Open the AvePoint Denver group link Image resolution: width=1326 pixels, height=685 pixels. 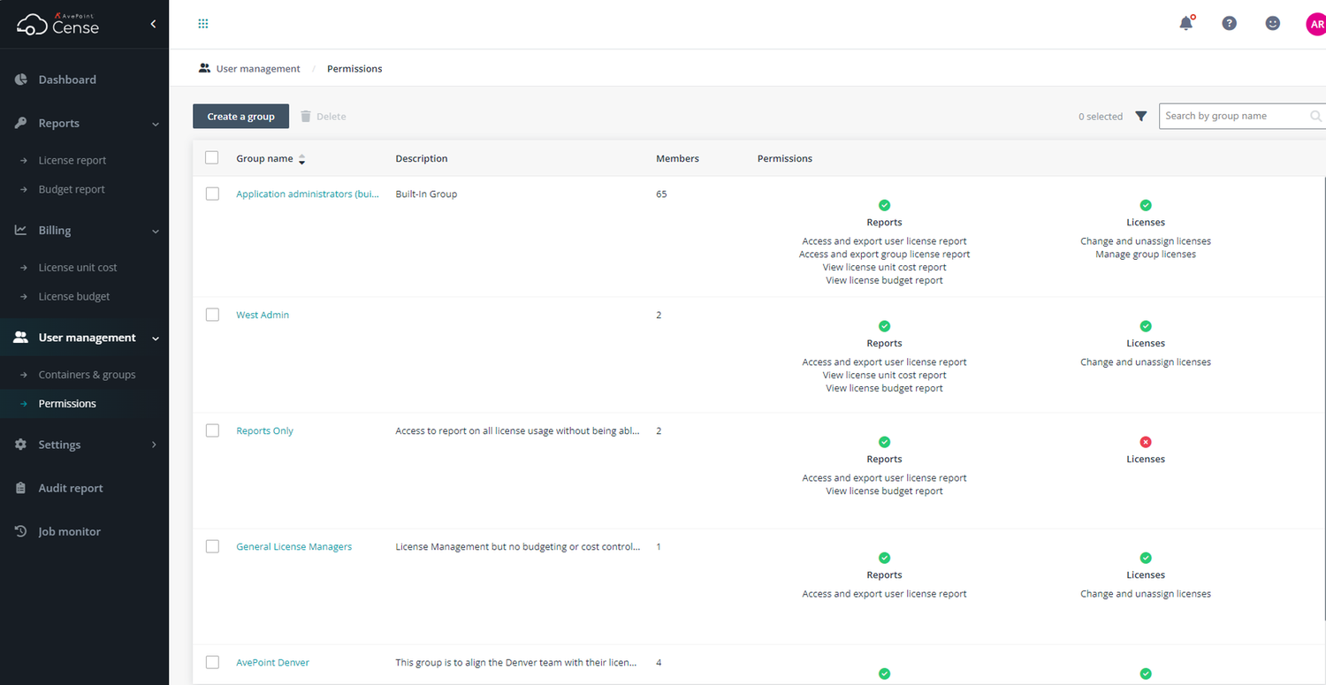272,662
